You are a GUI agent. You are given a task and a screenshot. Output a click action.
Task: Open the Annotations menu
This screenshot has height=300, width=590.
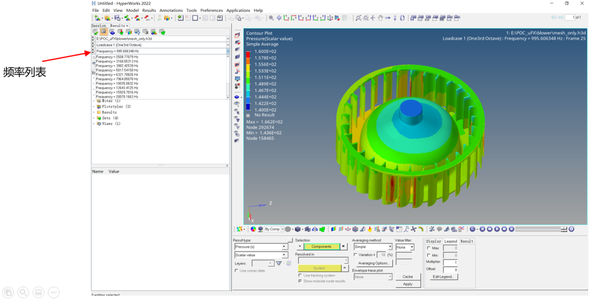(x=171, y=10)
